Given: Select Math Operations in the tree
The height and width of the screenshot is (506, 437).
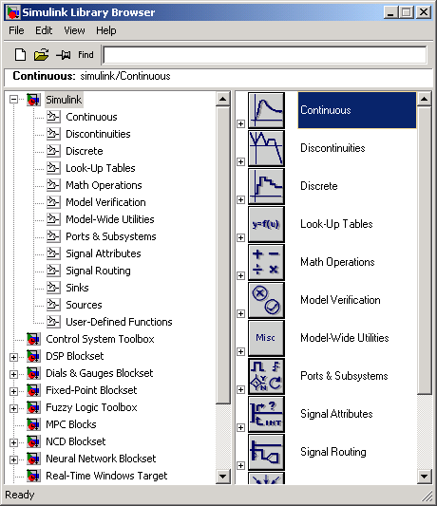Looking at the screenshot, I should pos(104,185).
